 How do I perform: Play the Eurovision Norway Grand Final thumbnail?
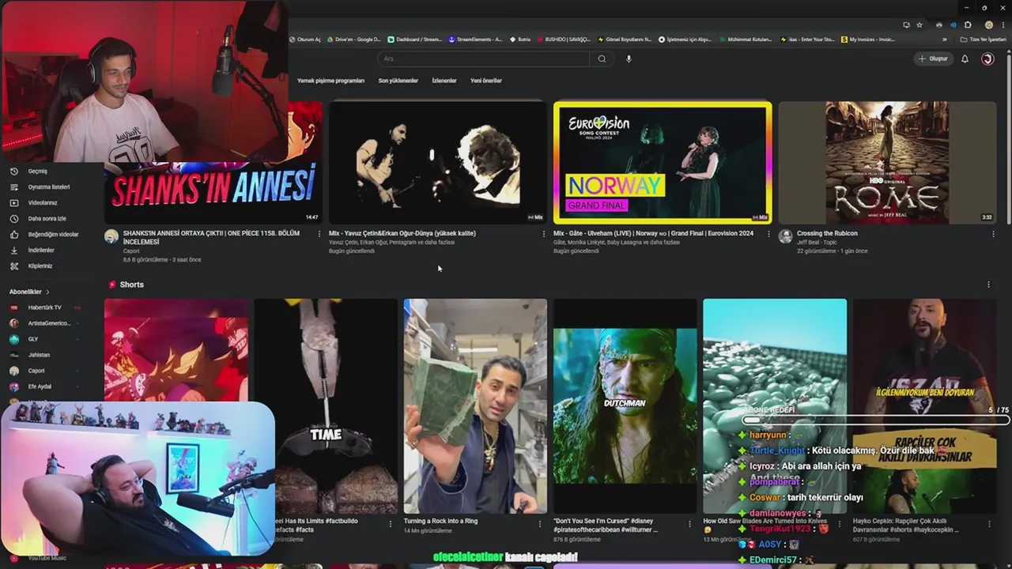pos(663,163)
